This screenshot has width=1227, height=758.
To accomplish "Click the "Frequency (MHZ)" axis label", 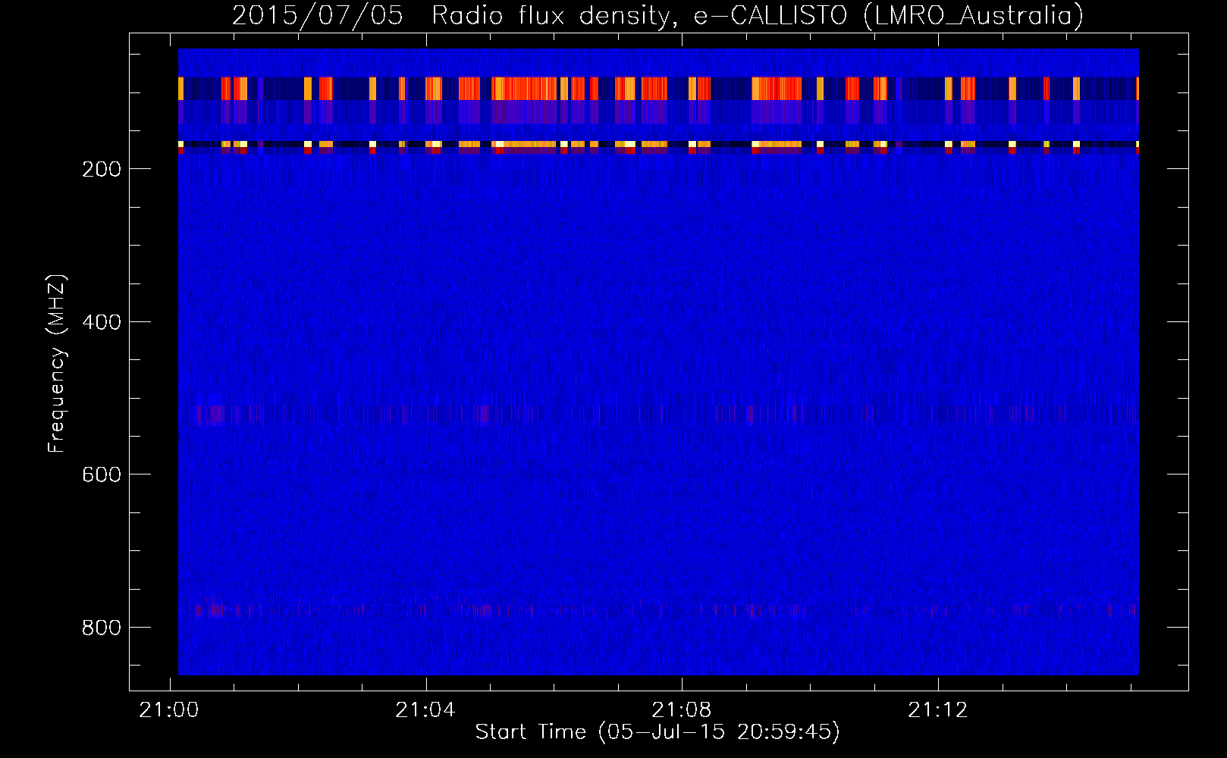I will (x=57, y=364).
